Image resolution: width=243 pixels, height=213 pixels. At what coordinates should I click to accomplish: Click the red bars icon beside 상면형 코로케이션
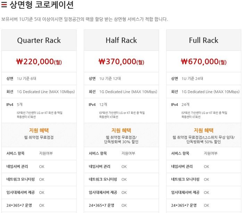tap(4, 6)
